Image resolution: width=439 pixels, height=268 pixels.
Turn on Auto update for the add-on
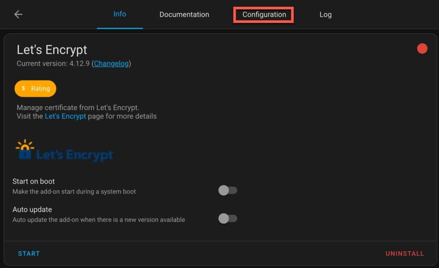pyautogui.click(x=228, y=218)
